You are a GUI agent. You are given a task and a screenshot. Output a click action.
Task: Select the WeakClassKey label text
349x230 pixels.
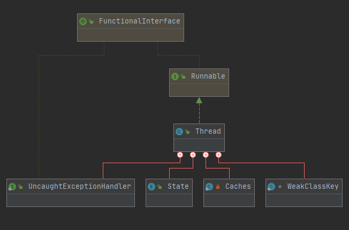click(x=313, y=186)
